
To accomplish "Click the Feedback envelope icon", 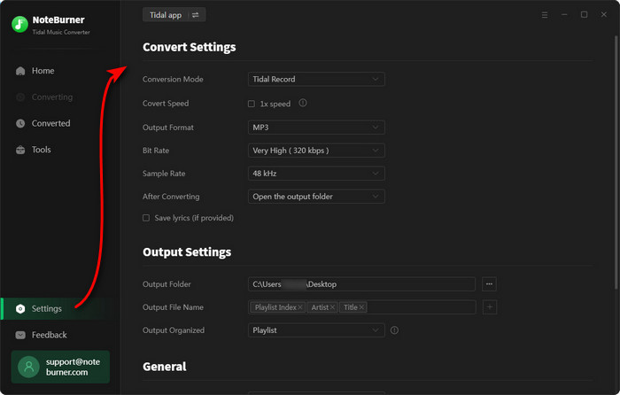I will pos(20,335).
